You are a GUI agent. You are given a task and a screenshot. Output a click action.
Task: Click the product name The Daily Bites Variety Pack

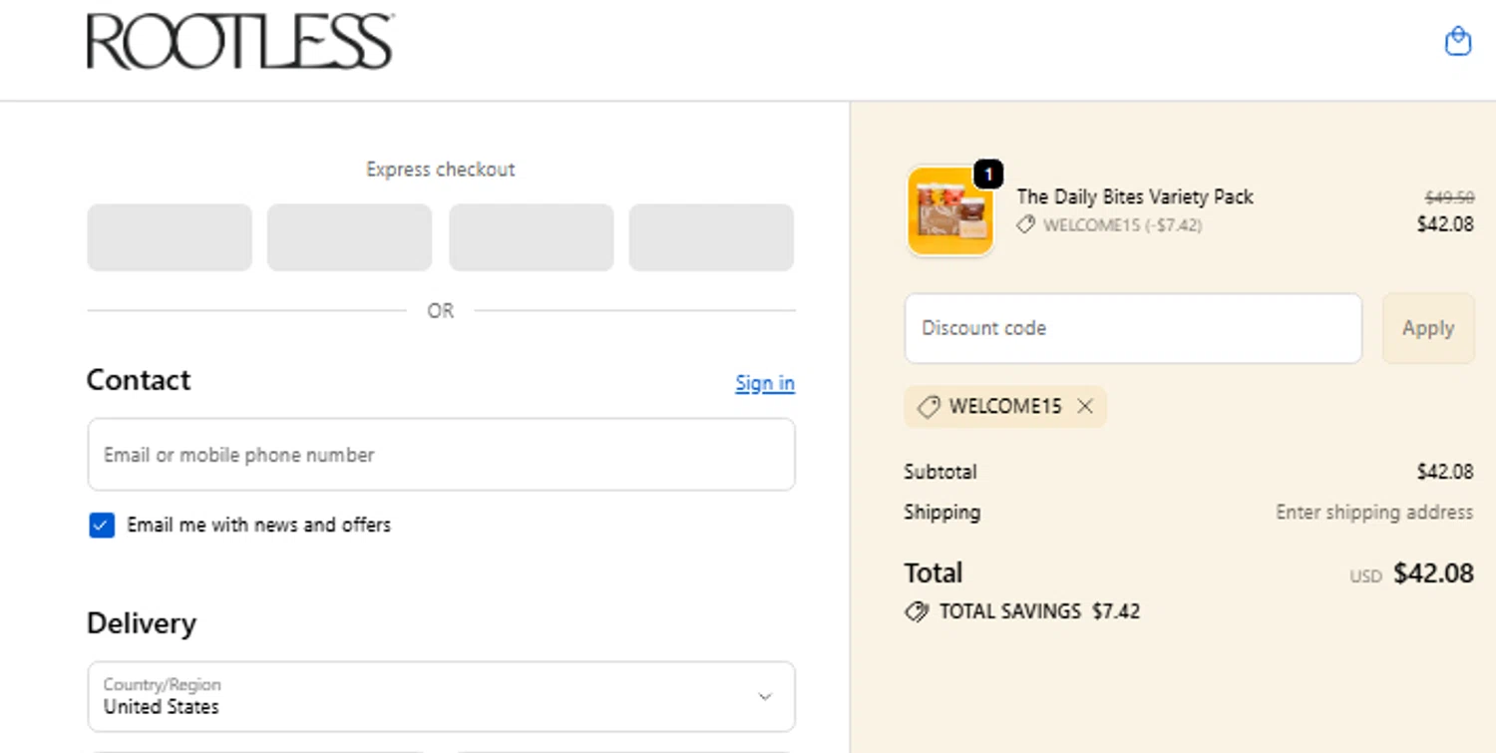[1135, 196]
